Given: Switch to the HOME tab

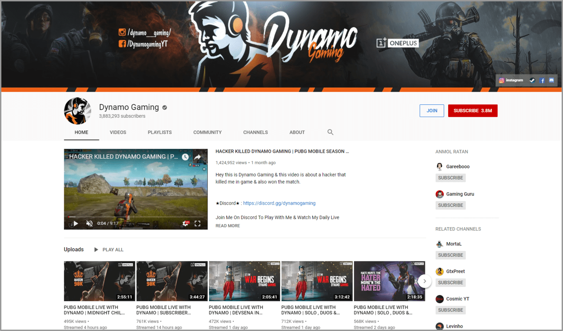Looking at the screenshot, I should point(81,132).
